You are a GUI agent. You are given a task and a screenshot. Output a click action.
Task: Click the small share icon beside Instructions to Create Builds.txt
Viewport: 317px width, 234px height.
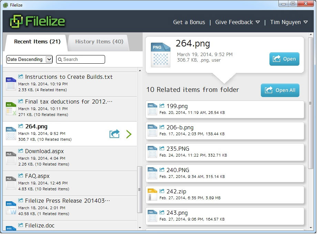[21, 76]
